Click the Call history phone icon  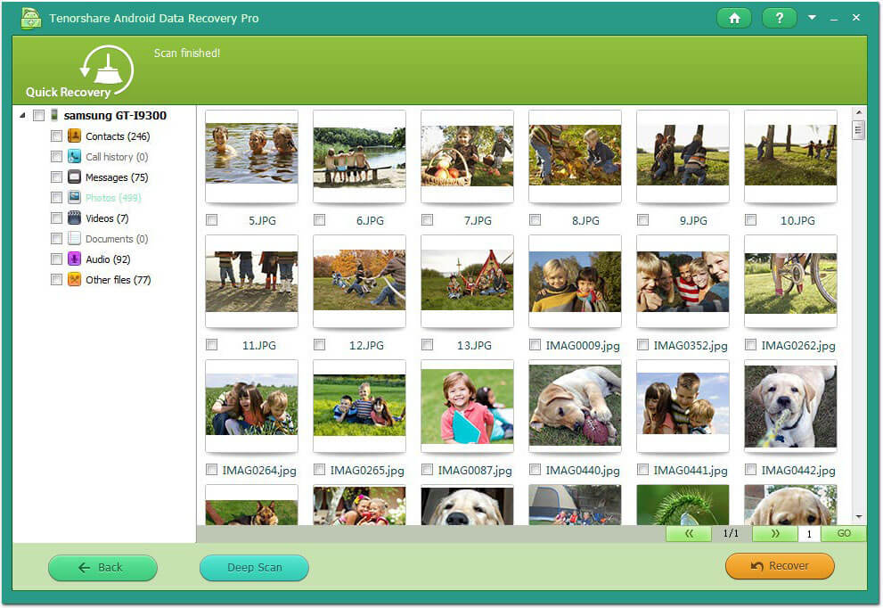pyautogui.click(x=74, y=156)
